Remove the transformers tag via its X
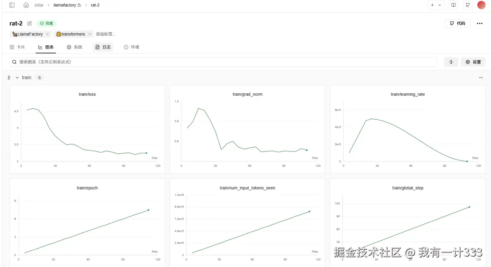The height and width of the screenshot is (267, 491). point(89,34)
